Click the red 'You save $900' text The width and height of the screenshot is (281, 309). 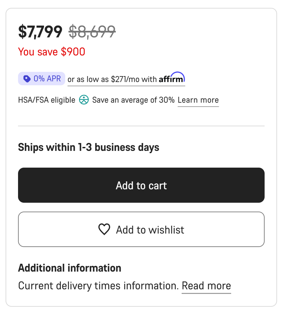(51, 52)
